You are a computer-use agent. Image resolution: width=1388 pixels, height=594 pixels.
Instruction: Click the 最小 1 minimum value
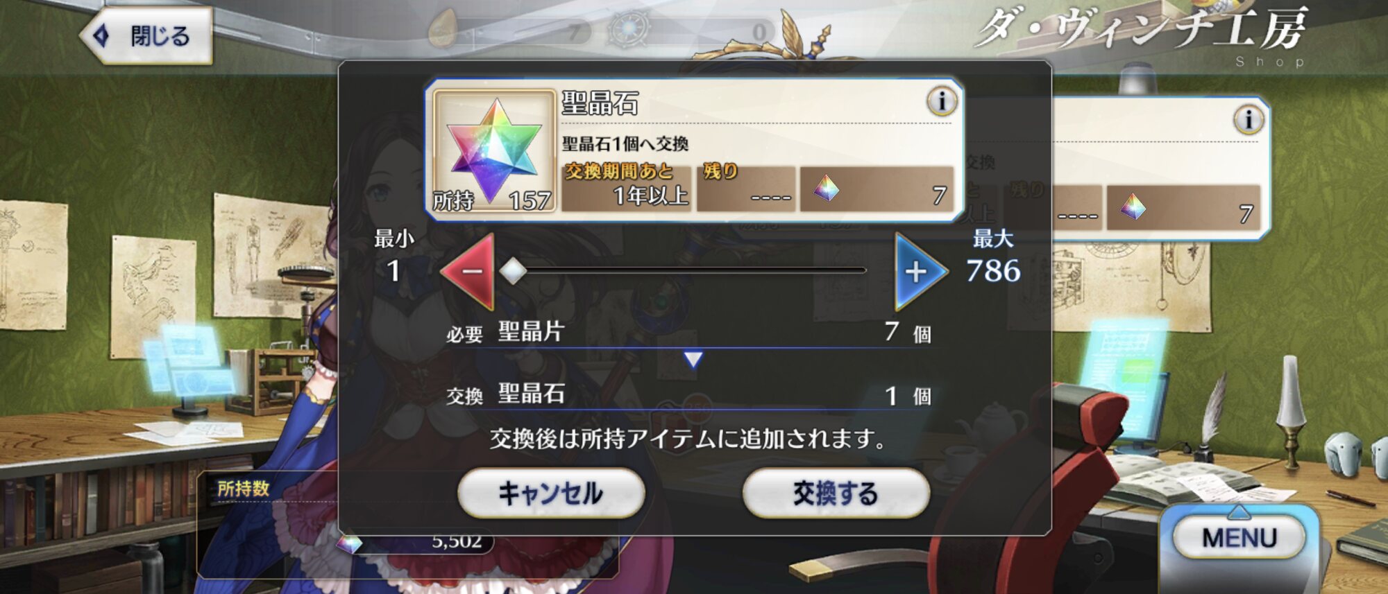(x=394, y=256)
